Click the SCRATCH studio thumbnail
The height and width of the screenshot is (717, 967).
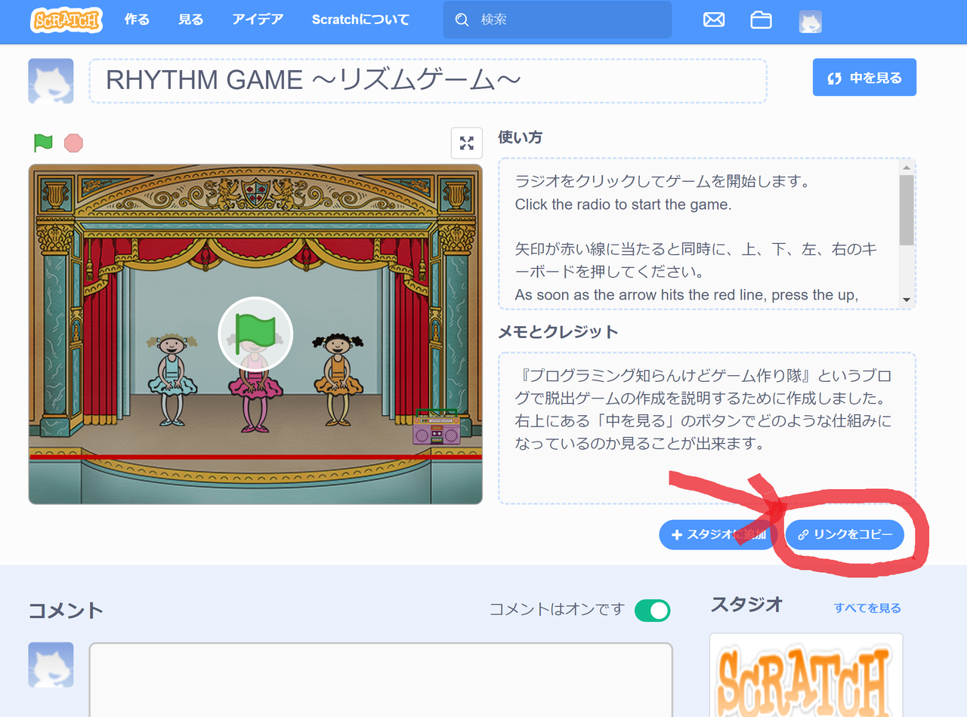click(805, 675)
